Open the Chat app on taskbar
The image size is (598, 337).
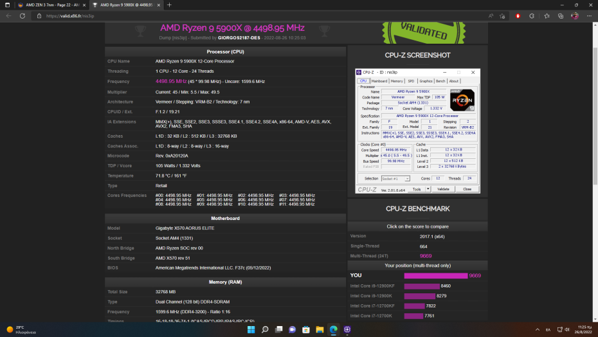292,329
